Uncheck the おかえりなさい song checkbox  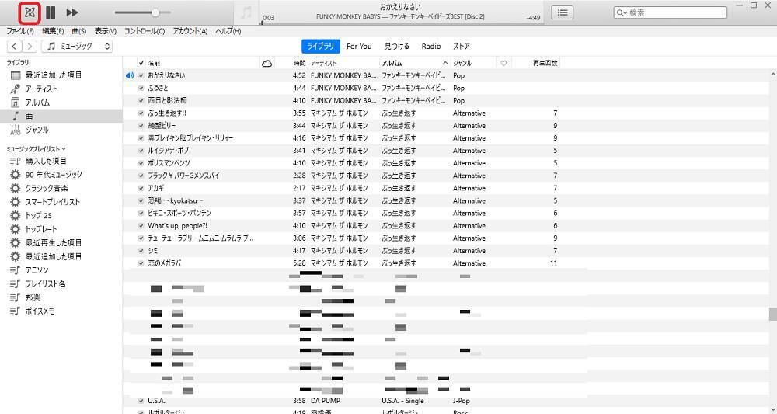tap(141, 76)
